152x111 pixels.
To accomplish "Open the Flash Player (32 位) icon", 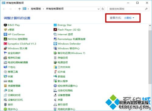I will 55,30.
